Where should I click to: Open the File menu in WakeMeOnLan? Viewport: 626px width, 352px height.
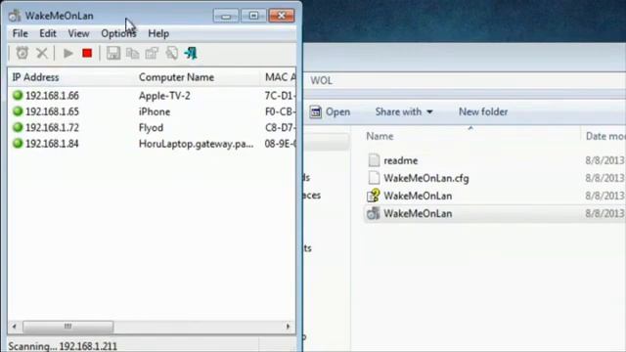[x=20, y=33]
